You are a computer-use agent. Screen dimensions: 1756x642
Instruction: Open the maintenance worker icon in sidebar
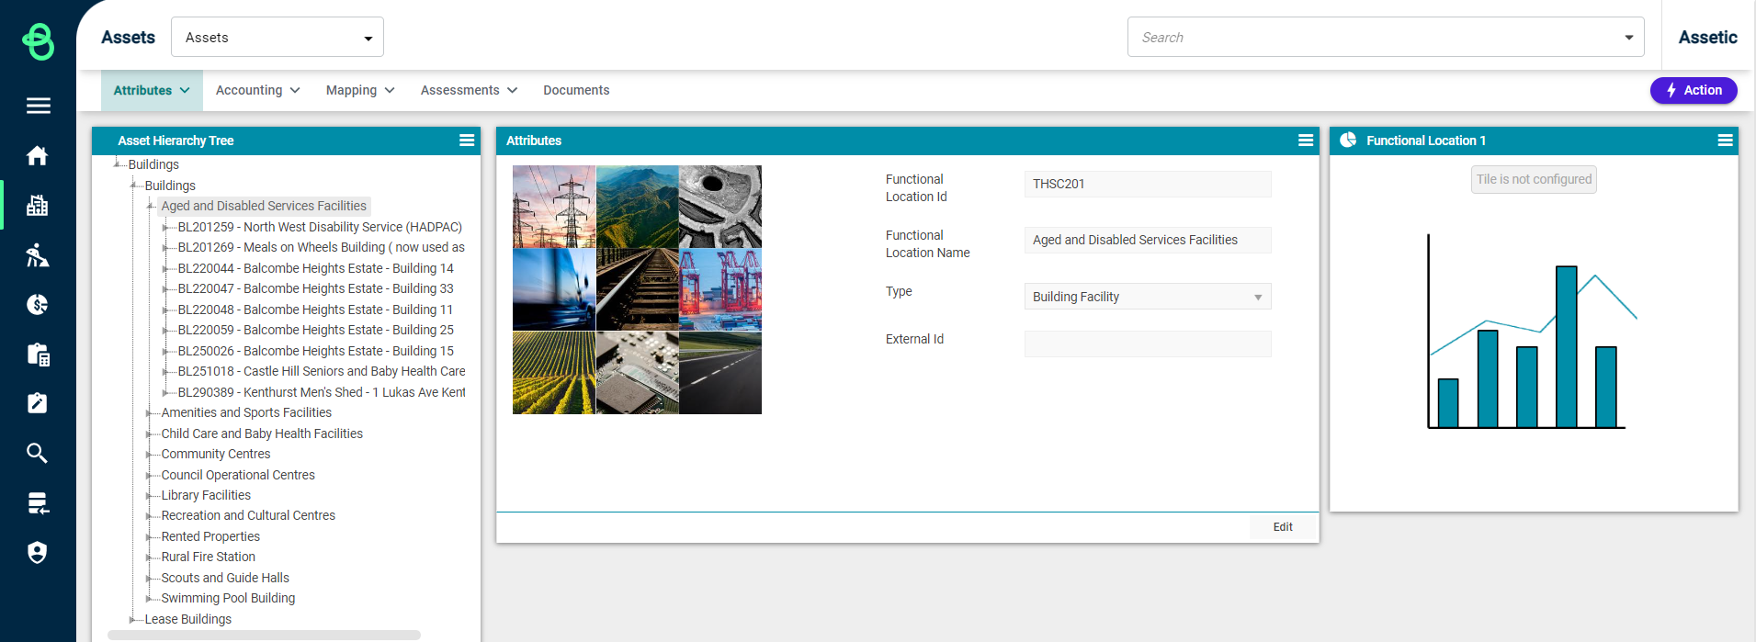pos(38,254)
